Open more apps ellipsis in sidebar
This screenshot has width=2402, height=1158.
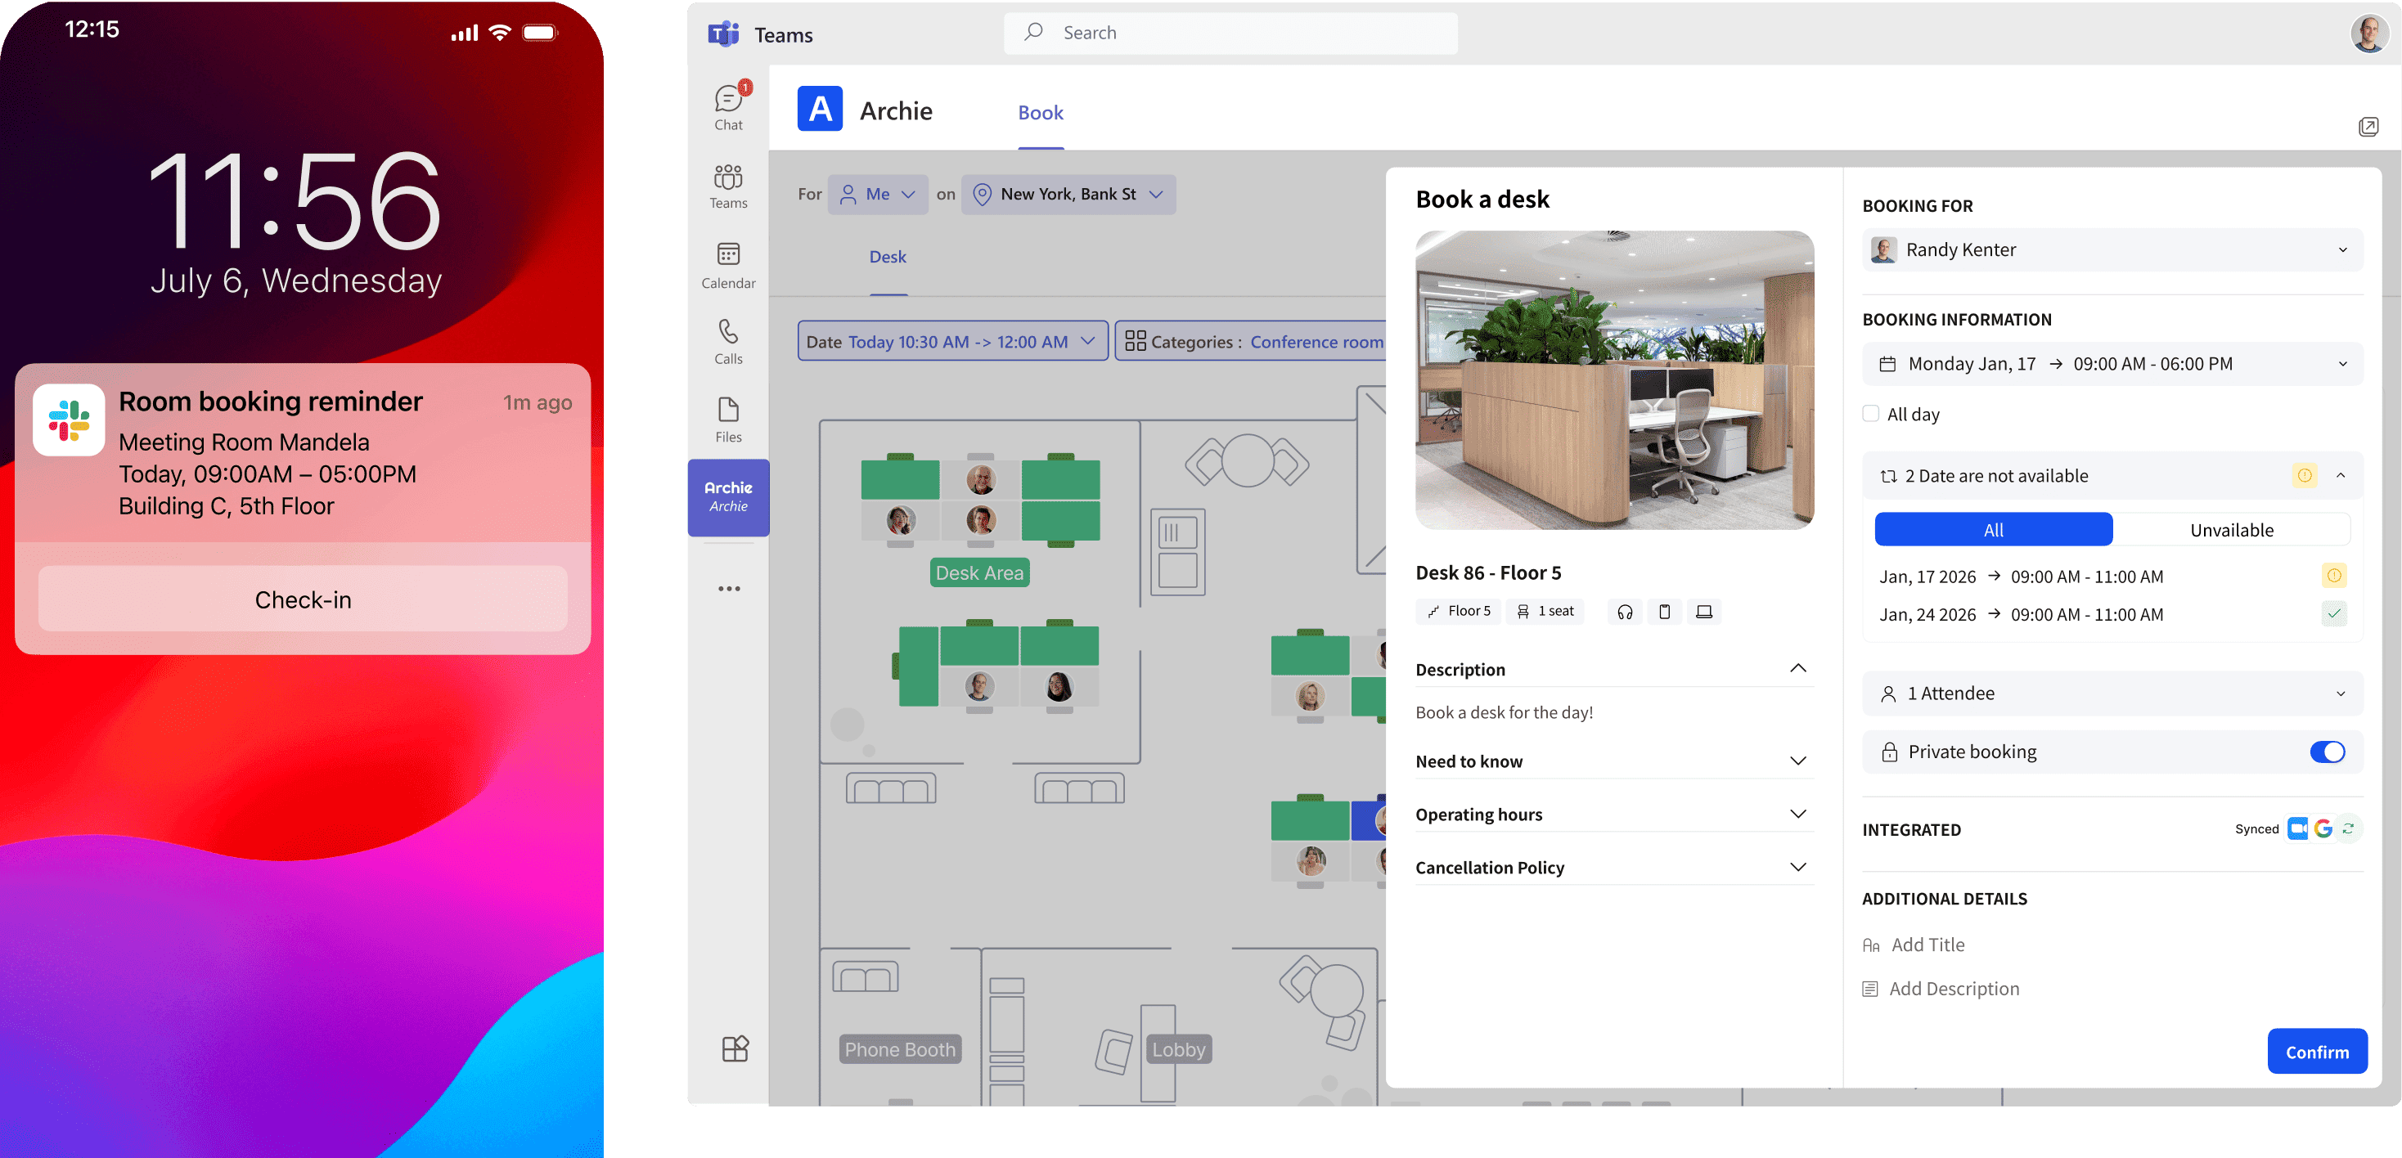tap(729, 588)
